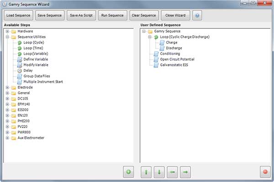274x182 pixels.
Task: Click the Cyclic Charge Discharge loop icon
Action: point(156,37)
